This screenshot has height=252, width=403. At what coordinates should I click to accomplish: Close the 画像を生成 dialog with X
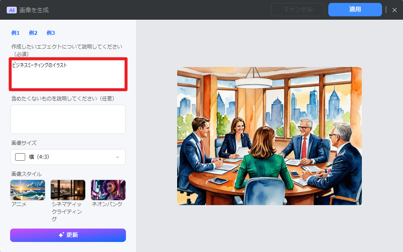395,10
